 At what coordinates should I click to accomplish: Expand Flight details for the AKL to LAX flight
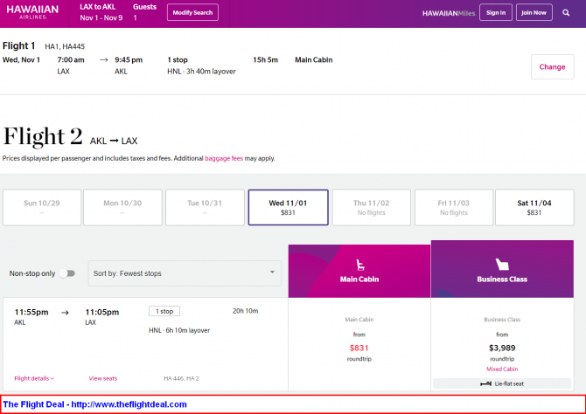coord(34,378)
